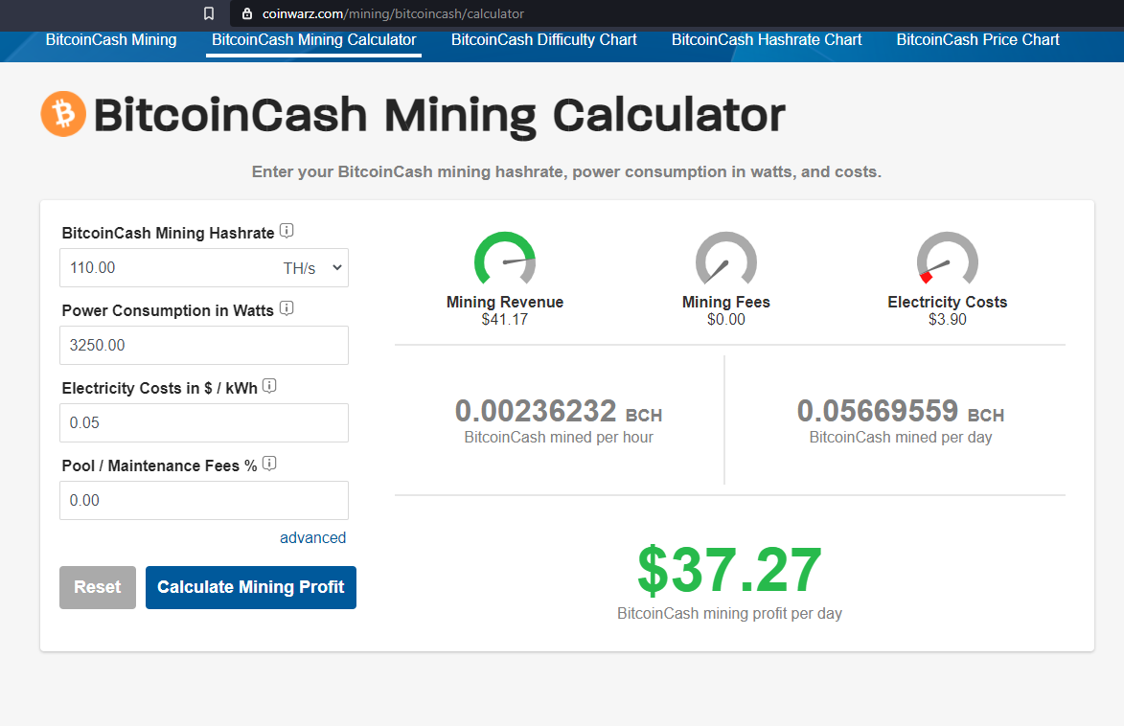Viewport: 1124px width, 726px height.
Task: Click the Mining Fees $0.00 amount
Action: pos(726,320)
